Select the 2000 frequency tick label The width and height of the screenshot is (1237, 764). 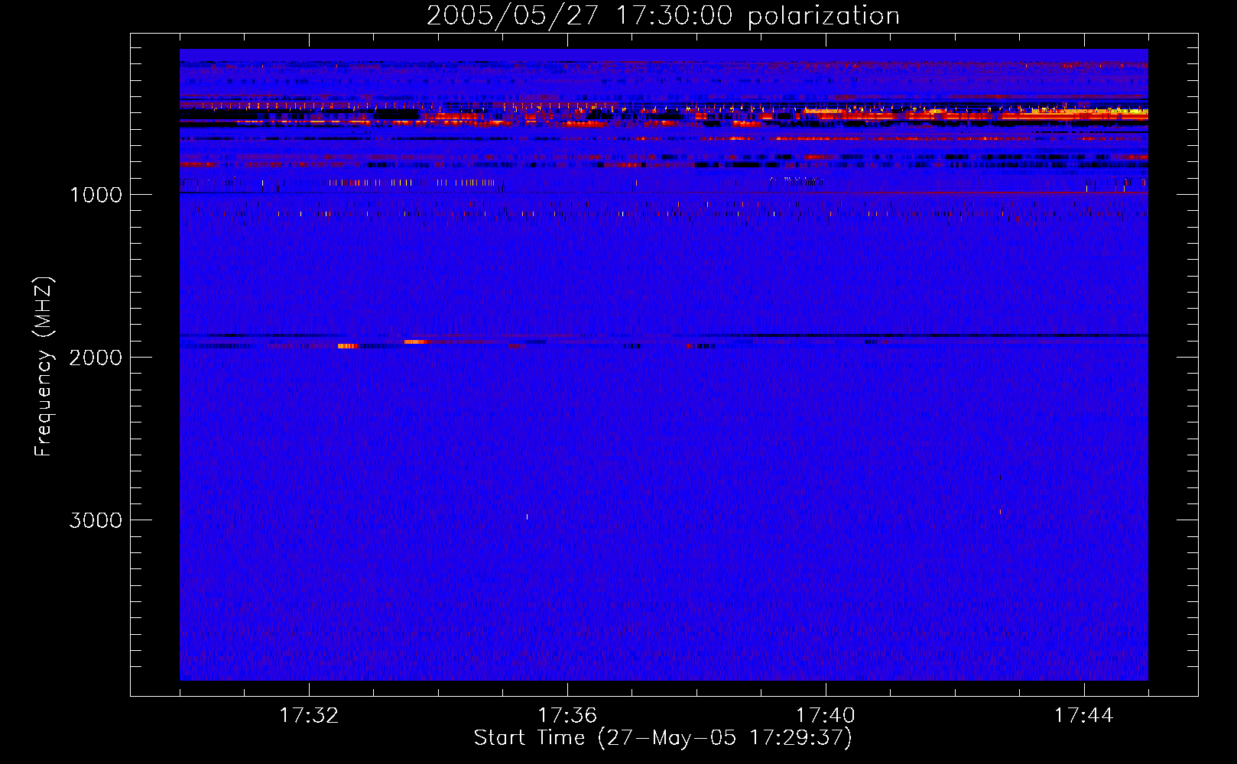pos(96,358)
